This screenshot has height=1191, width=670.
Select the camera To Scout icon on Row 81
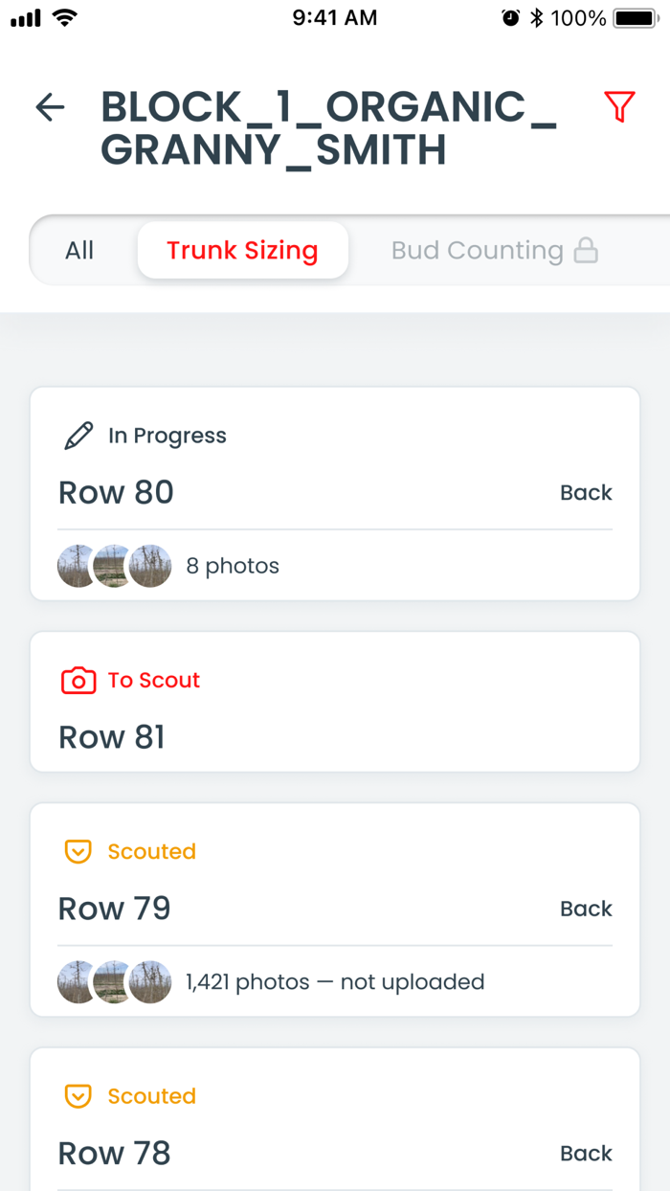pyautogui.click(x=78, y=680)
